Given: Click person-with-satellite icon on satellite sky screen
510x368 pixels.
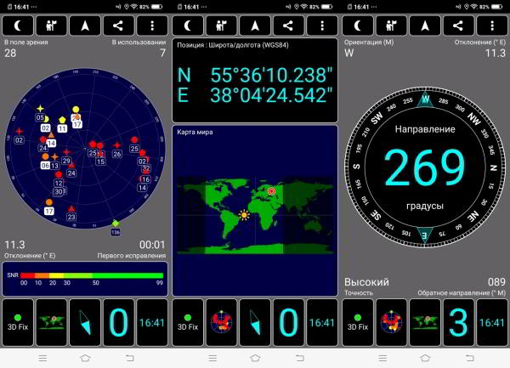Looking at the screenshot, I should point(51,25).
